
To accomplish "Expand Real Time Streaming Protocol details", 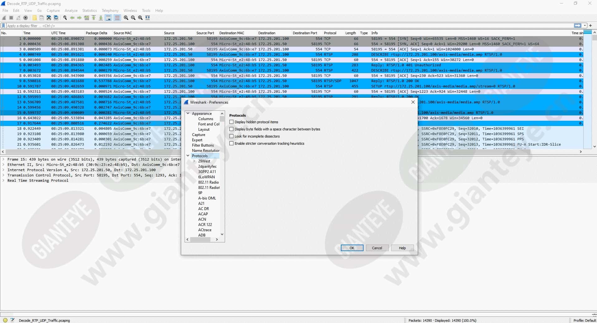I will point(3,180).
